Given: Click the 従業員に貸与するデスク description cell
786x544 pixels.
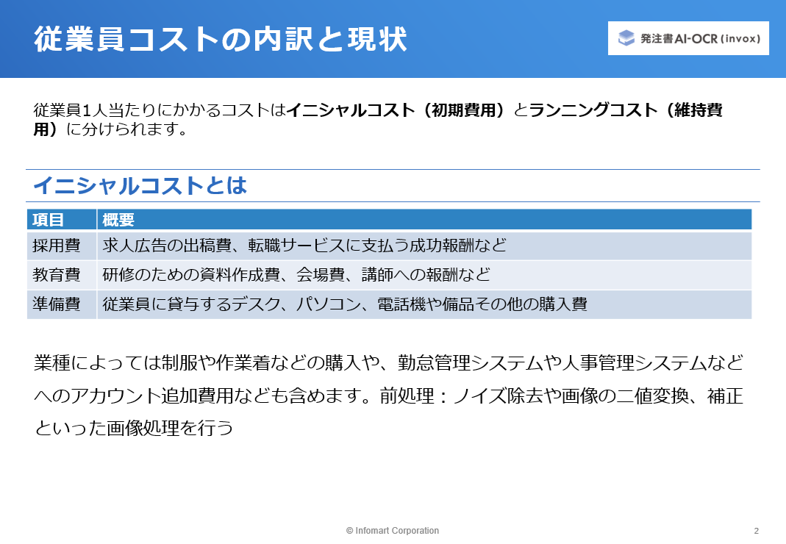Looking at the screenshot, I should [x=424, y=304].
